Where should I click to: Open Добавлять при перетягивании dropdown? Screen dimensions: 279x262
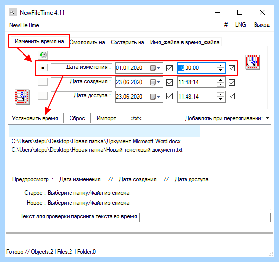point(267,118)
